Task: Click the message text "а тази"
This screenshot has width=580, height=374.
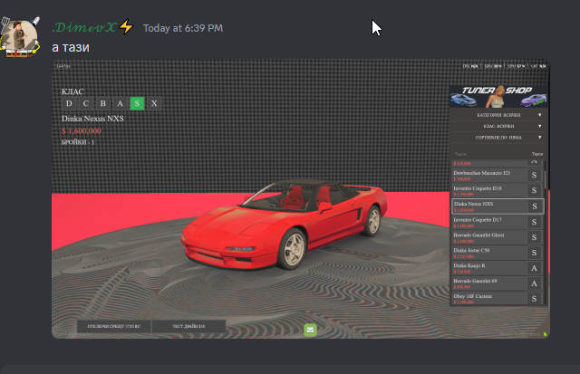Action: tap(71, 47)
